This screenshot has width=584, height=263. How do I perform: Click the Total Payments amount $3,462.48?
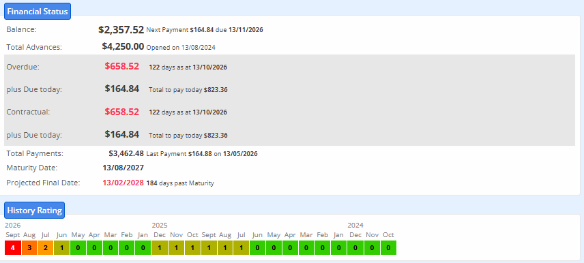pos(126,153)
